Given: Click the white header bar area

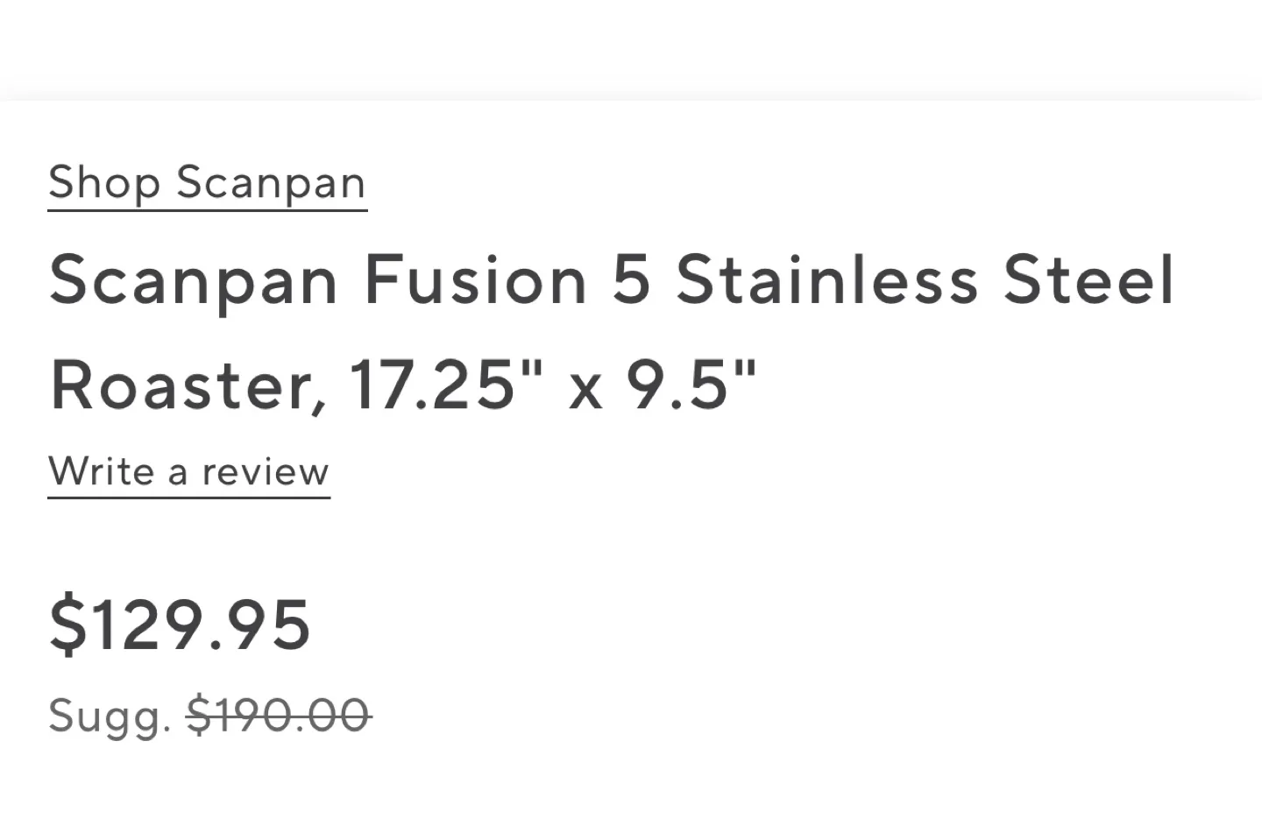Looking at the screenshot, I should 631,44.
